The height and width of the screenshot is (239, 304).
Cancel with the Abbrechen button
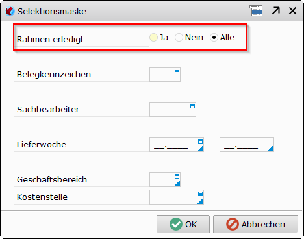[255, 224]
